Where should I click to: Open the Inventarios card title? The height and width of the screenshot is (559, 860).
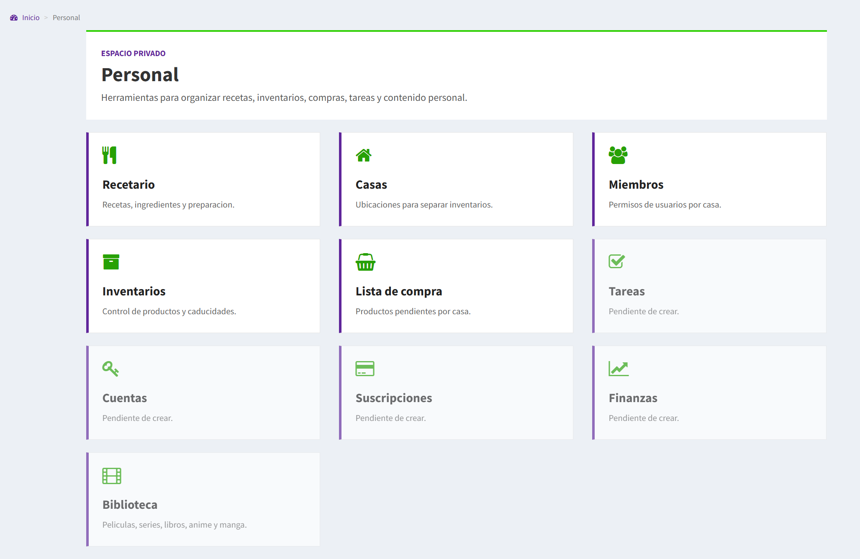(x=134, y=291)
